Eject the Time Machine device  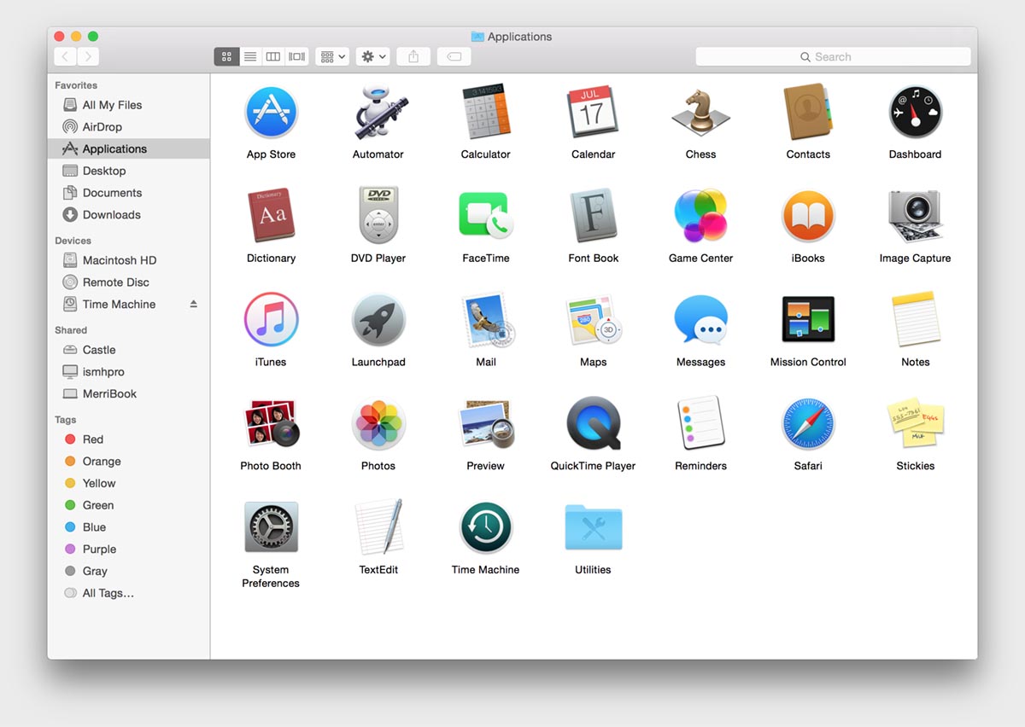point(194,304)
